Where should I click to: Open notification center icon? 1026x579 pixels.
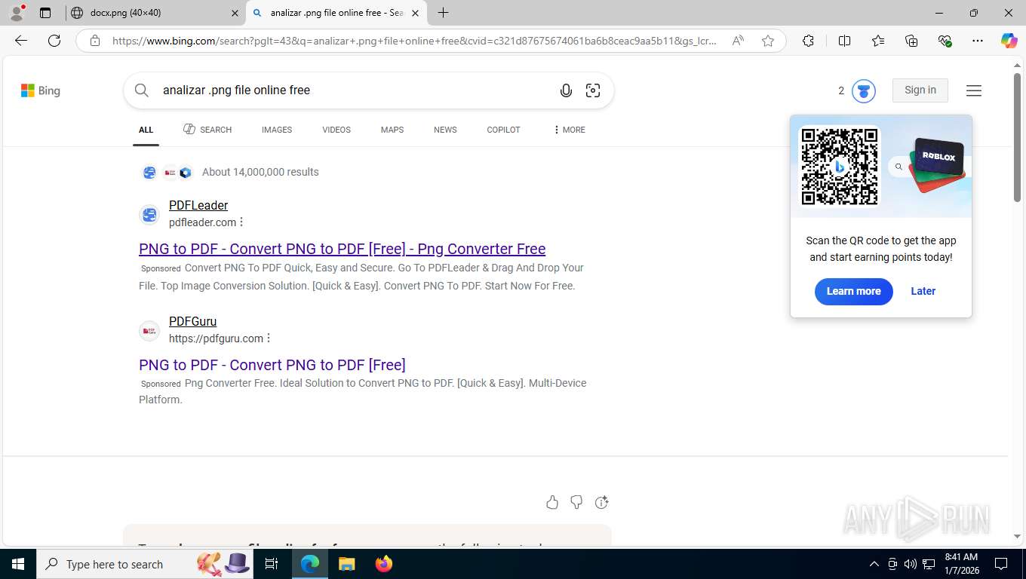tap(1001, 564)
